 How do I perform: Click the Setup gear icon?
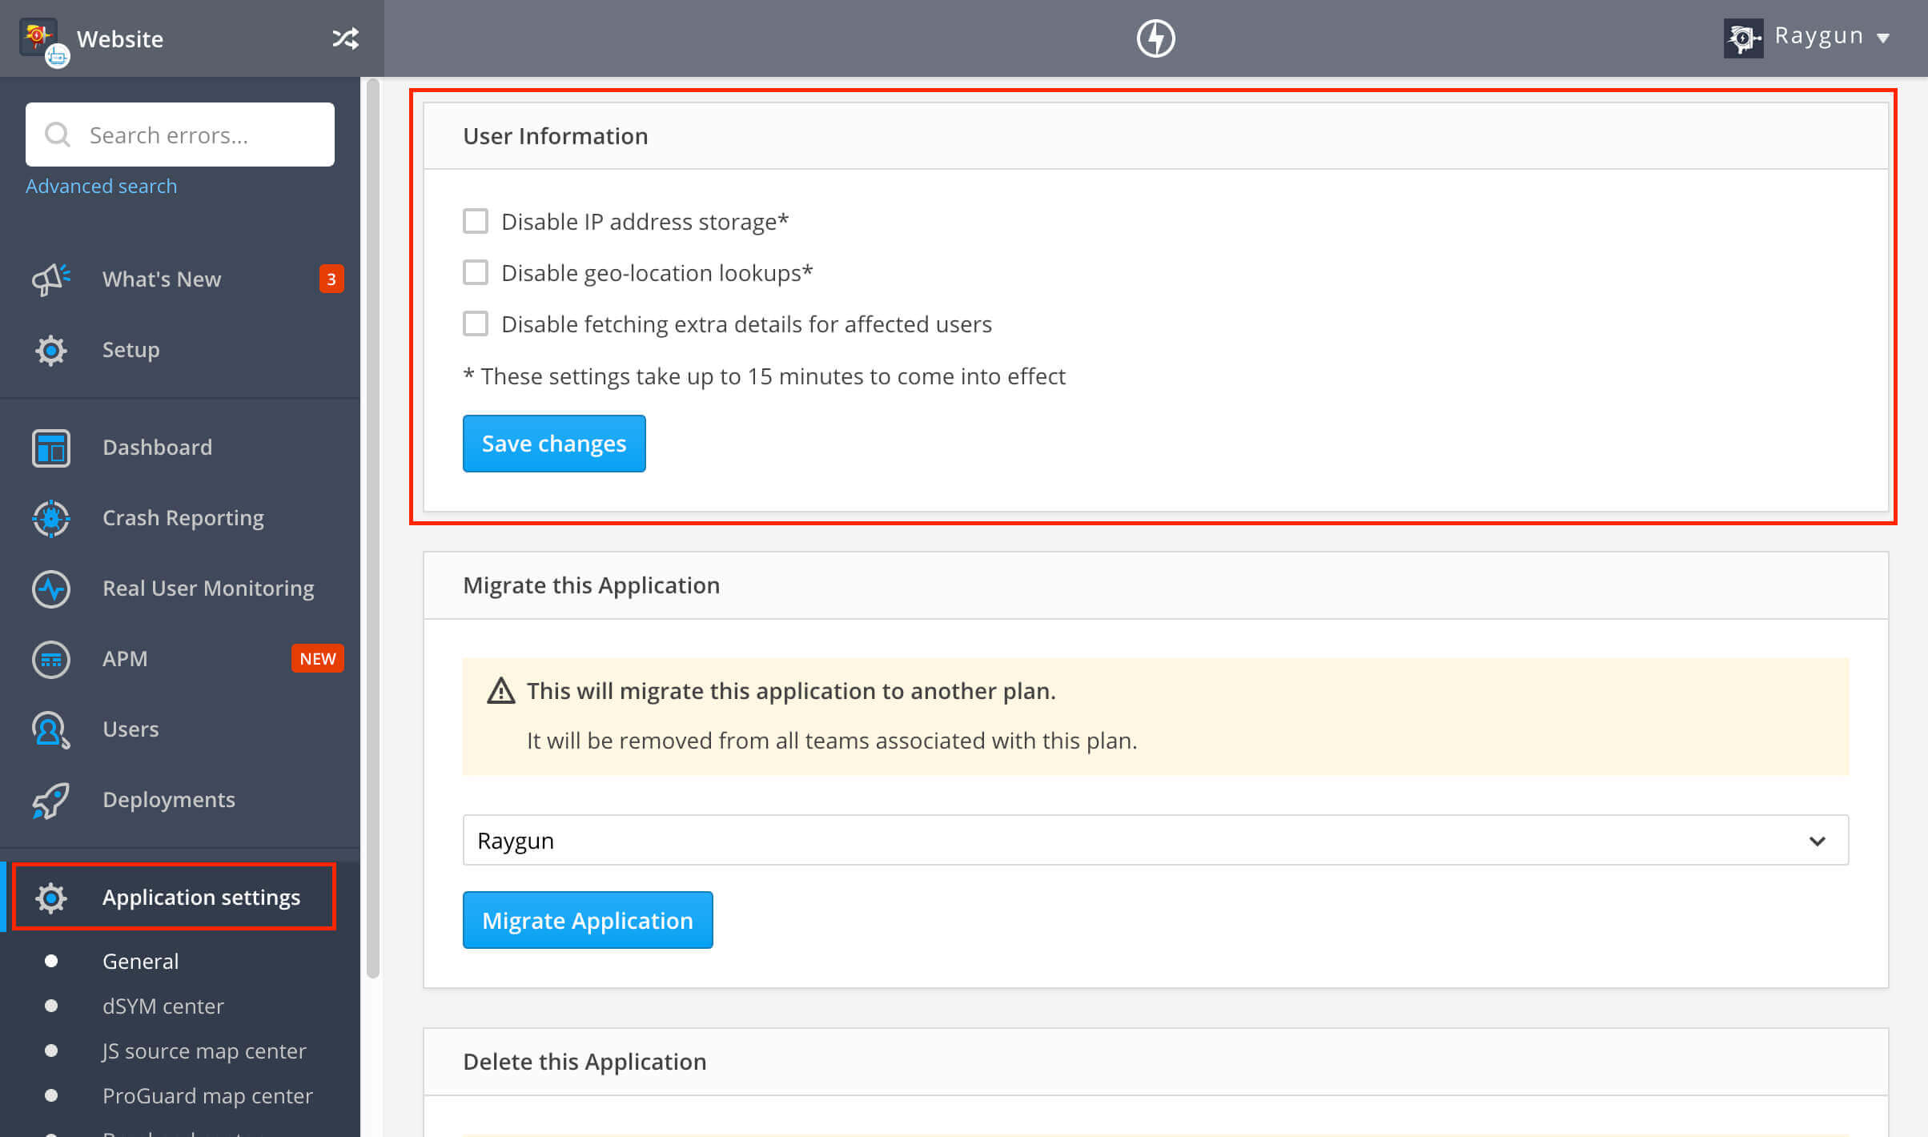(x=51, y=350)
